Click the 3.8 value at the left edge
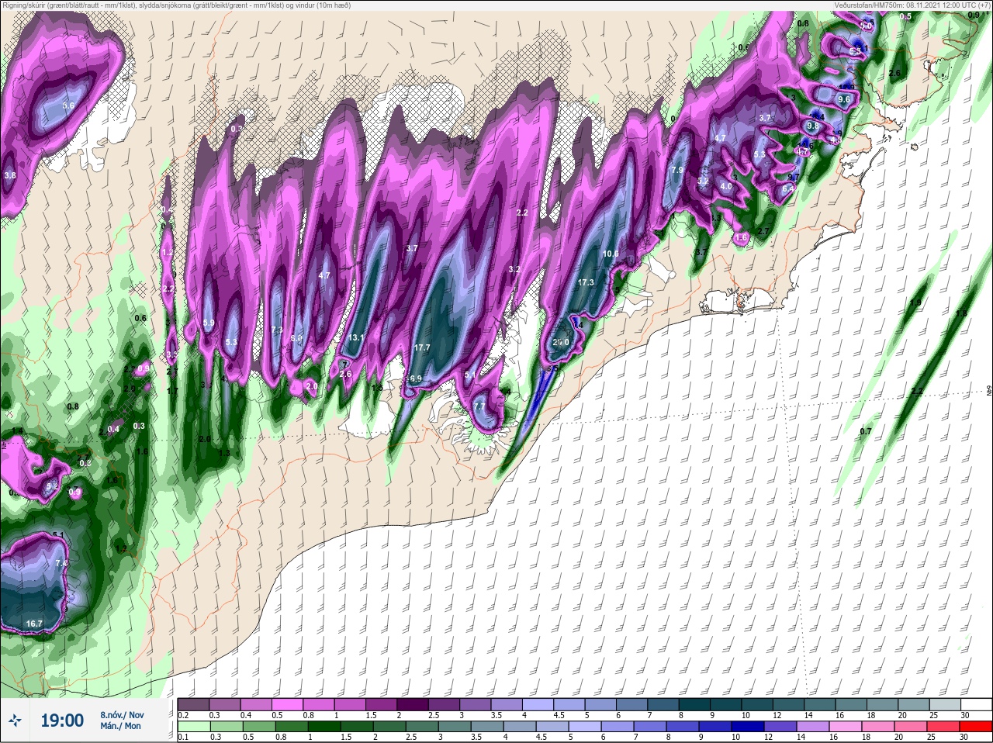The height and width of the screenshot is (743, 993). [10, 176]
